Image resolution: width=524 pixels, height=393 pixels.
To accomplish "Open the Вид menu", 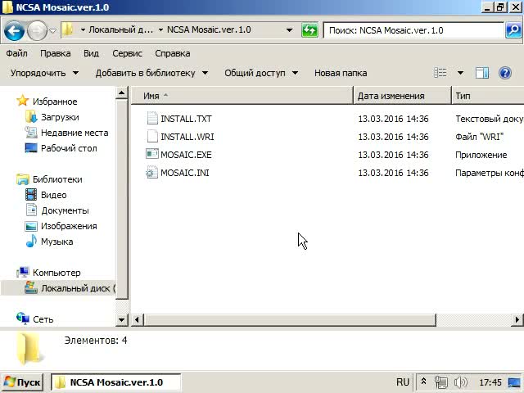I will point(91,53).
